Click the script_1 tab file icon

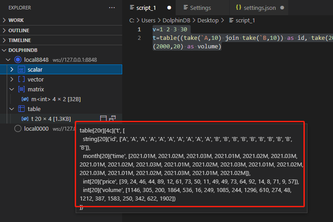pos(132,8)
